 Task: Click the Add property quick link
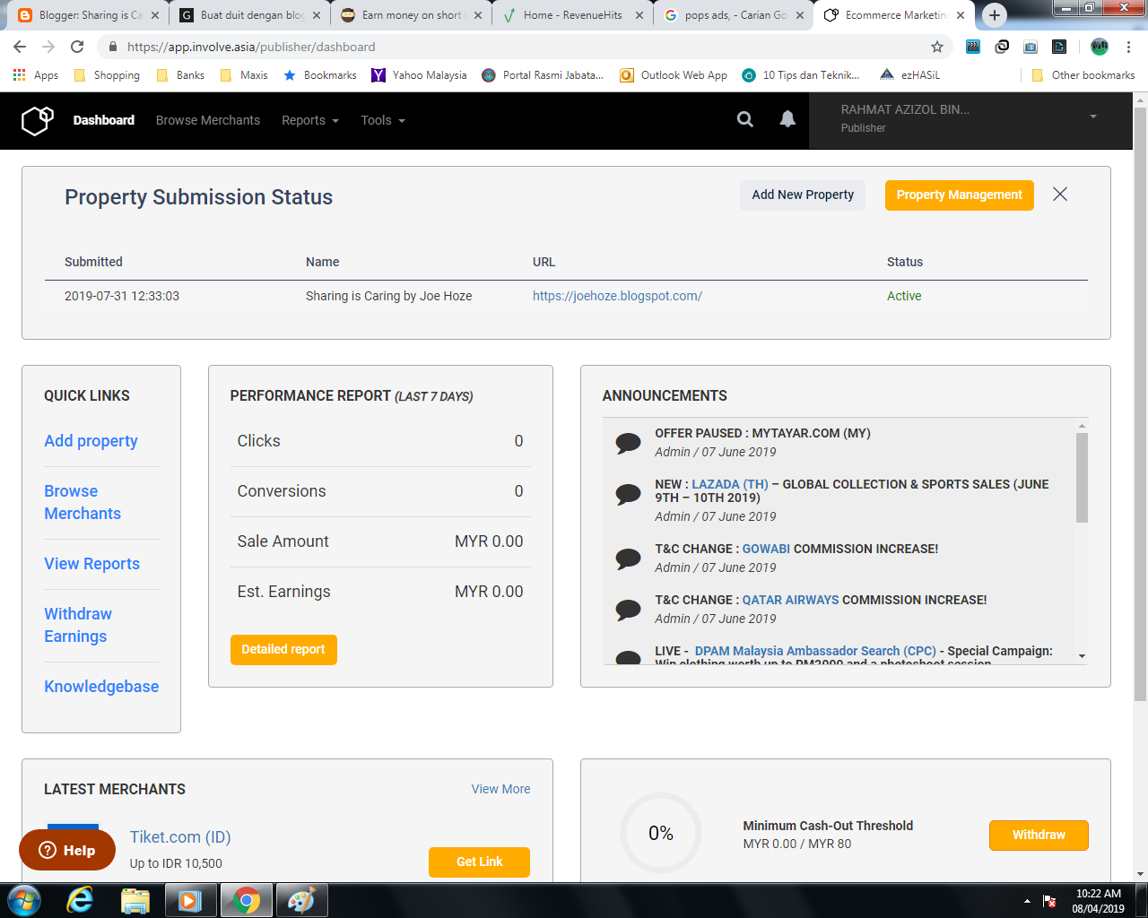coord(91,441)
